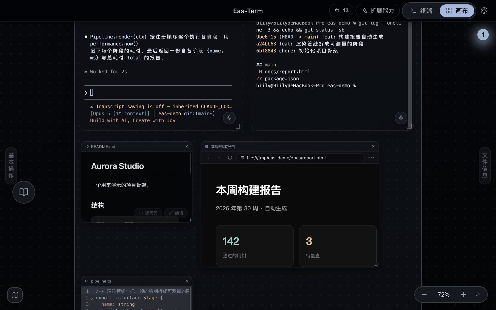Zoom out the canvas with minus
Image resolution: width=496 pixels, height=310 pixels.
424,295
